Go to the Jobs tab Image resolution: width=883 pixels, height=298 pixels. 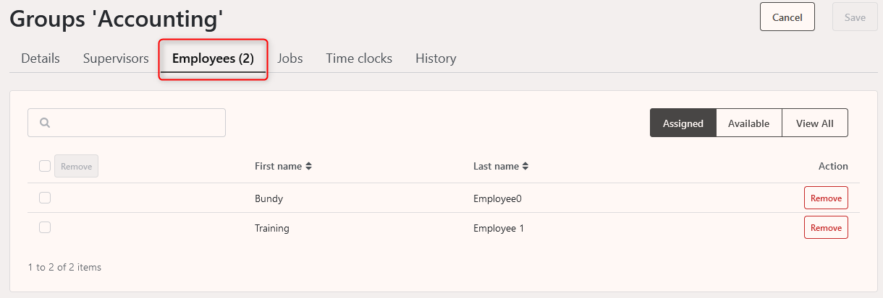coord(290,58)
